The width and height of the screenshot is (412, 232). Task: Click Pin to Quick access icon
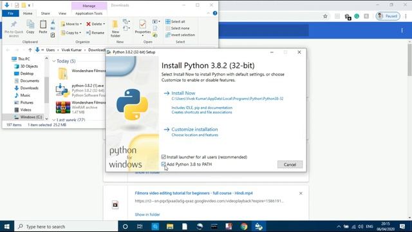[14, 24]
